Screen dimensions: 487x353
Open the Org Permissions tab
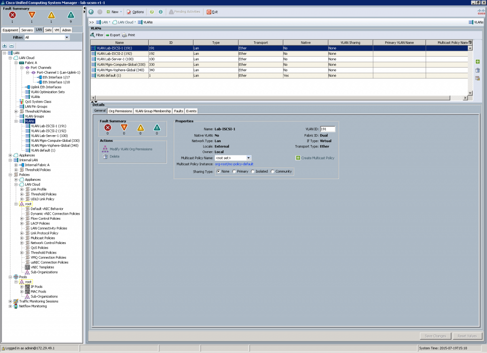click(120, 111)
